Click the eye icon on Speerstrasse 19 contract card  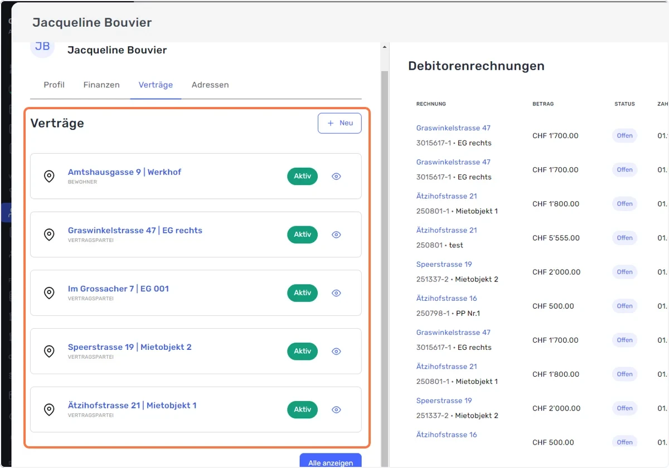point(336,352)
